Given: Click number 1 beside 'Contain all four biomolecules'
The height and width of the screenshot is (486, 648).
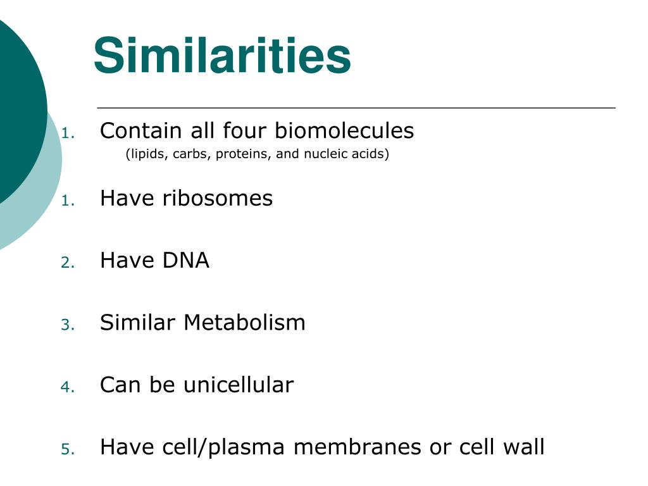Looking at the screenshot, I should pos(68,134).
